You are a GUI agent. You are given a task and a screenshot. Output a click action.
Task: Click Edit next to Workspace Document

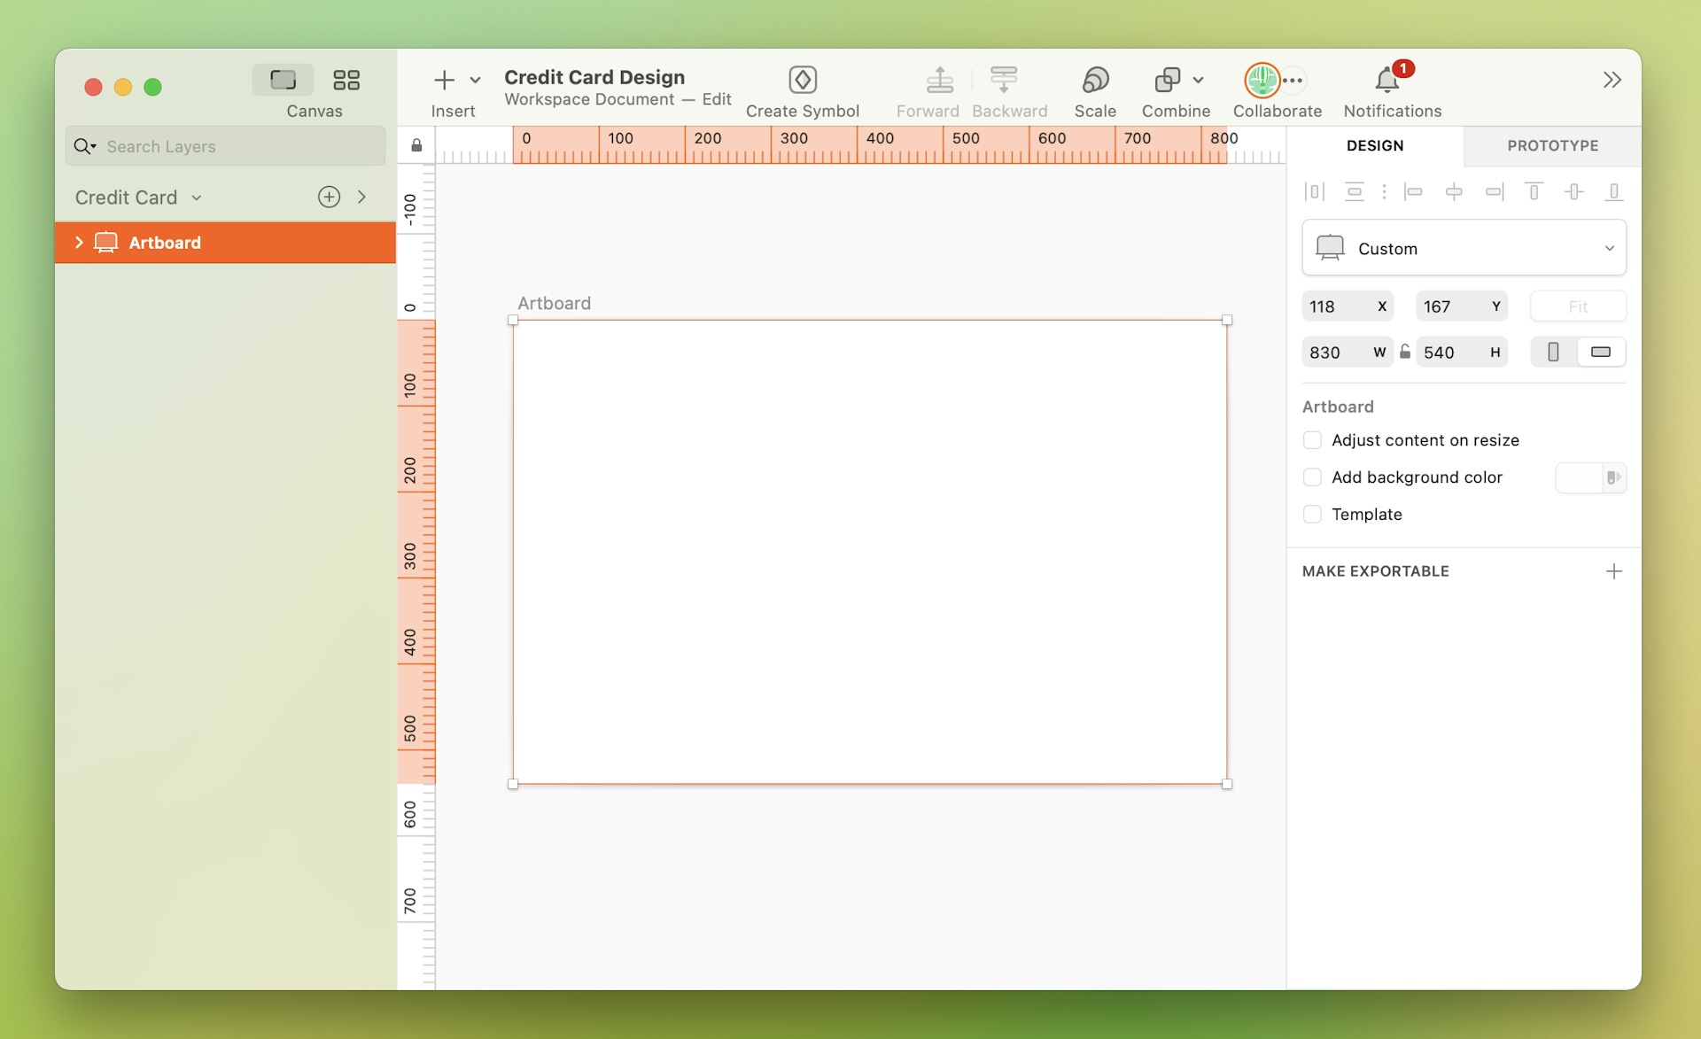pos(715,99)
